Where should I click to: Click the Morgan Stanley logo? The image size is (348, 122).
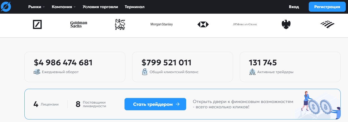pos(162,24)
